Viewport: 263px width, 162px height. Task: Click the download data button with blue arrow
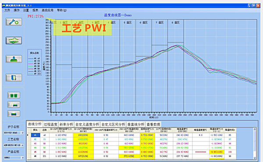[14, 59]
